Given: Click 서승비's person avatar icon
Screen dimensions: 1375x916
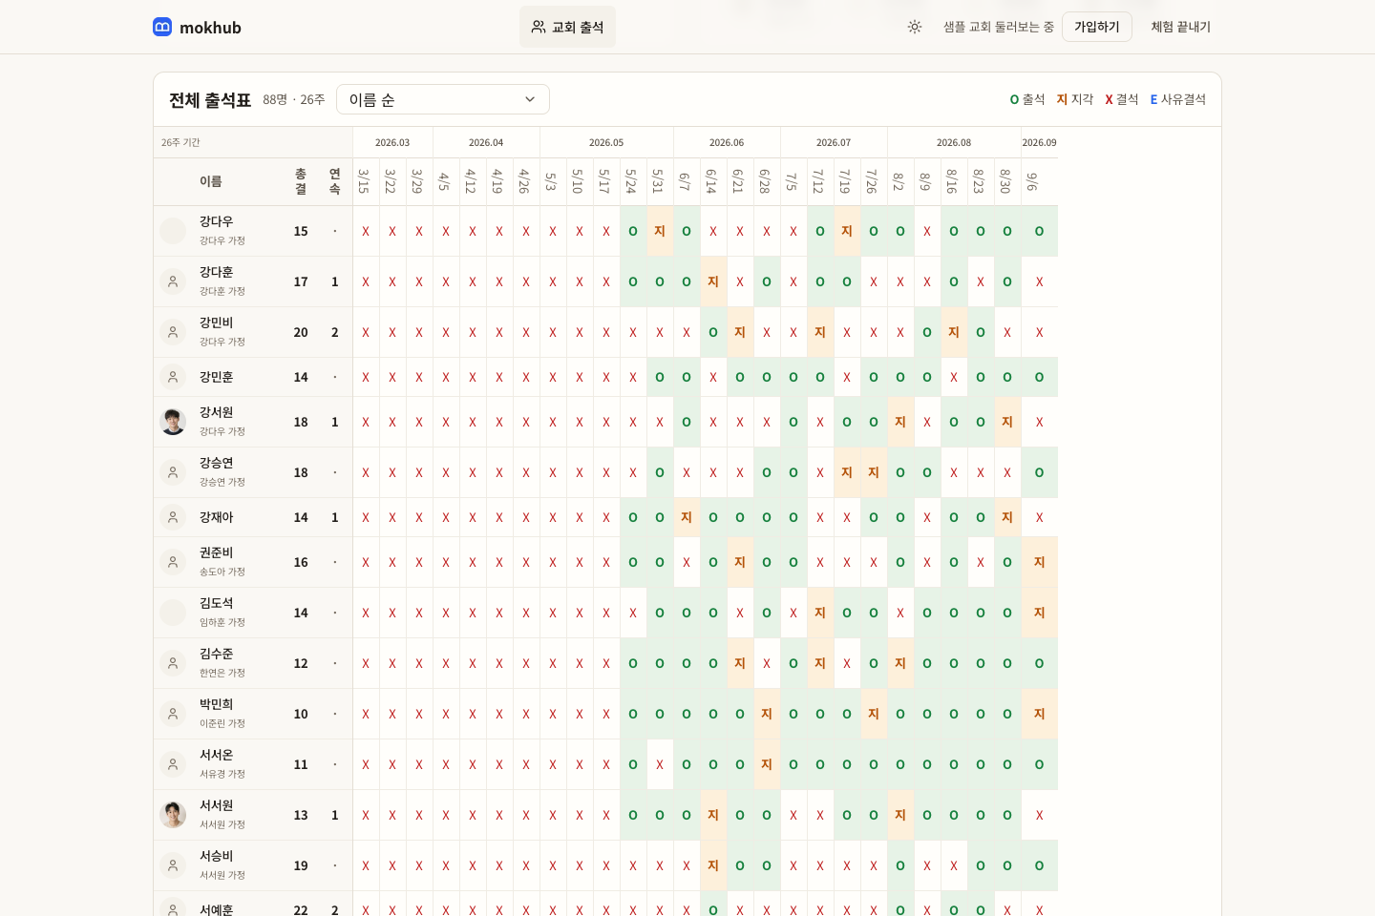Looking at the screenshot, I should point(173,865).
